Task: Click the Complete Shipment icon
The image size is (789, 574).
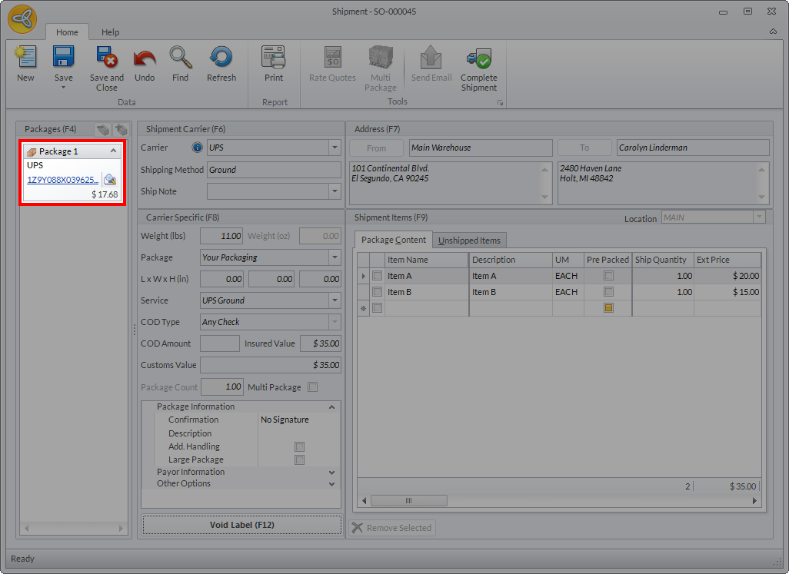Action: coord(478,59)
